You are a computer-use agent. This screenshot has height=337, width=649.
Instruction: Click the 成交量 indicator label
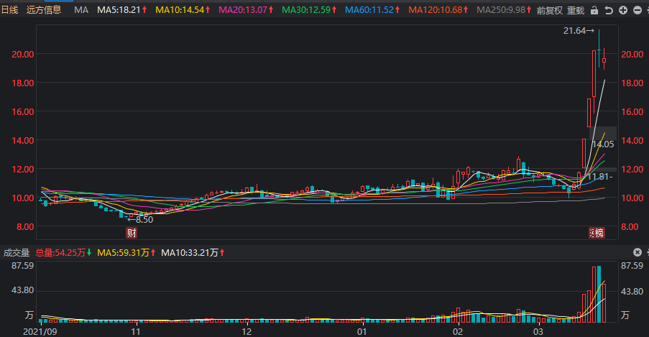tap(17, 252)
